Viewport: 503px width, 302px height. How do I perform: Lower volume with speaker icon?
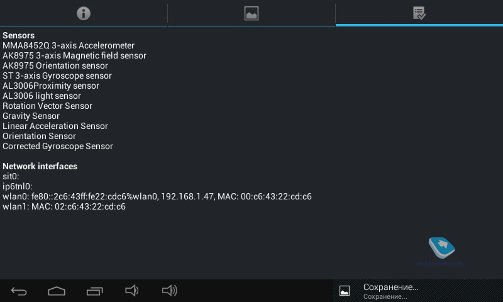point(131,291)
